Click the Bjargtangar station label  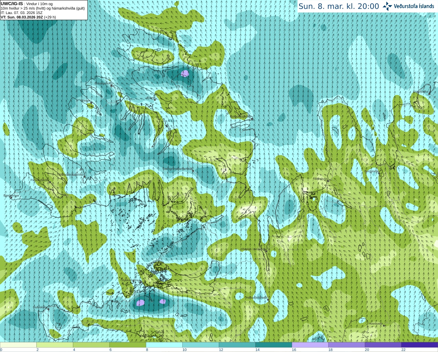12,195
